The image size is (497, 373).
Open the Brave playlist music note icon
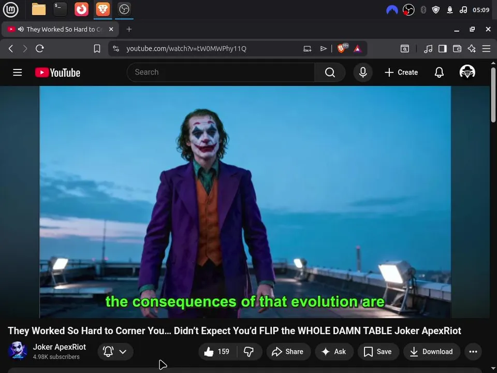coord(428,49)
